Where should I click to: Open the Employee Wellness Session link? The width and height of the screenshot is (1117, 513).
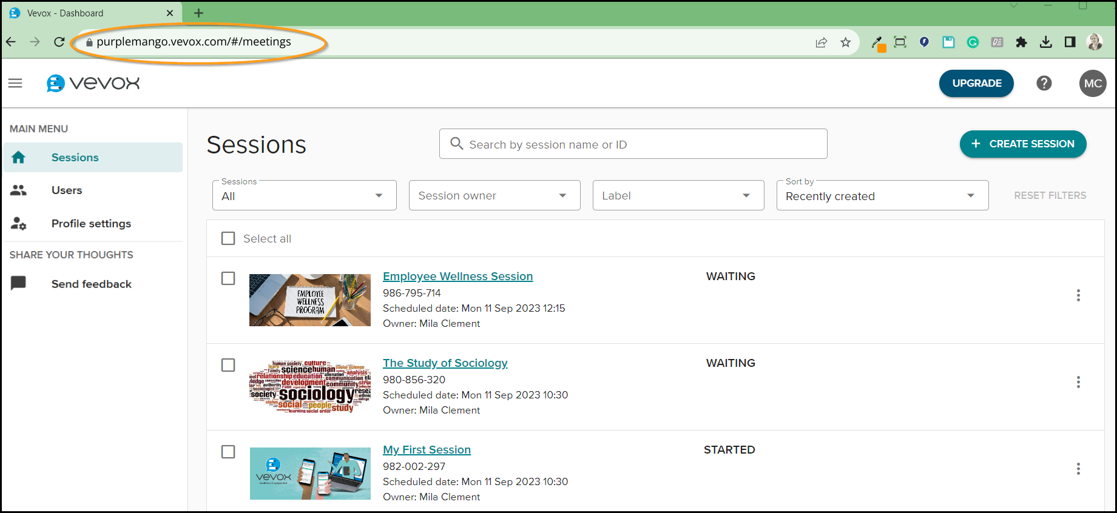pos(457,277)
